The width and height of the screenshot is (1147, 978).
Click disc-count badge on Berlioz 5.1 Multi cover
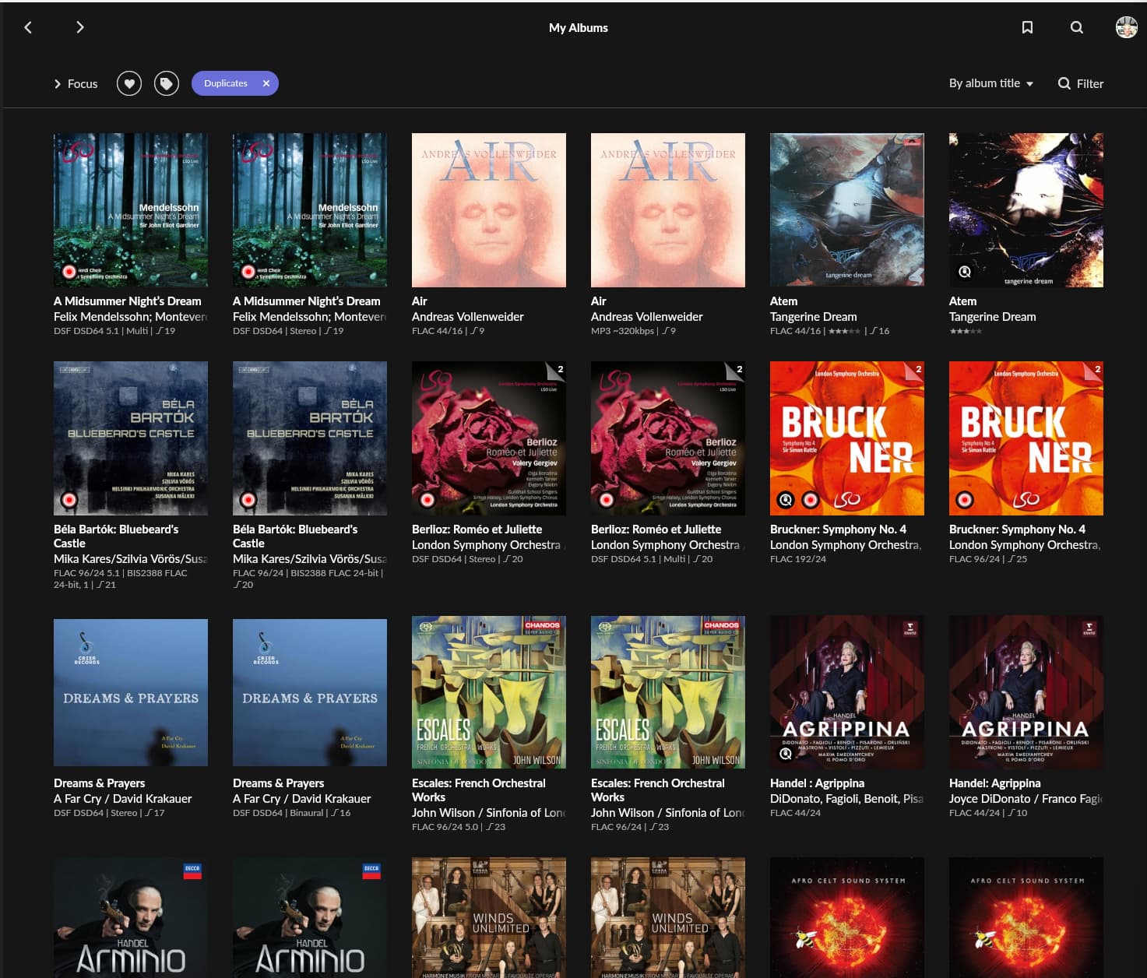click(x=735, y=370)
